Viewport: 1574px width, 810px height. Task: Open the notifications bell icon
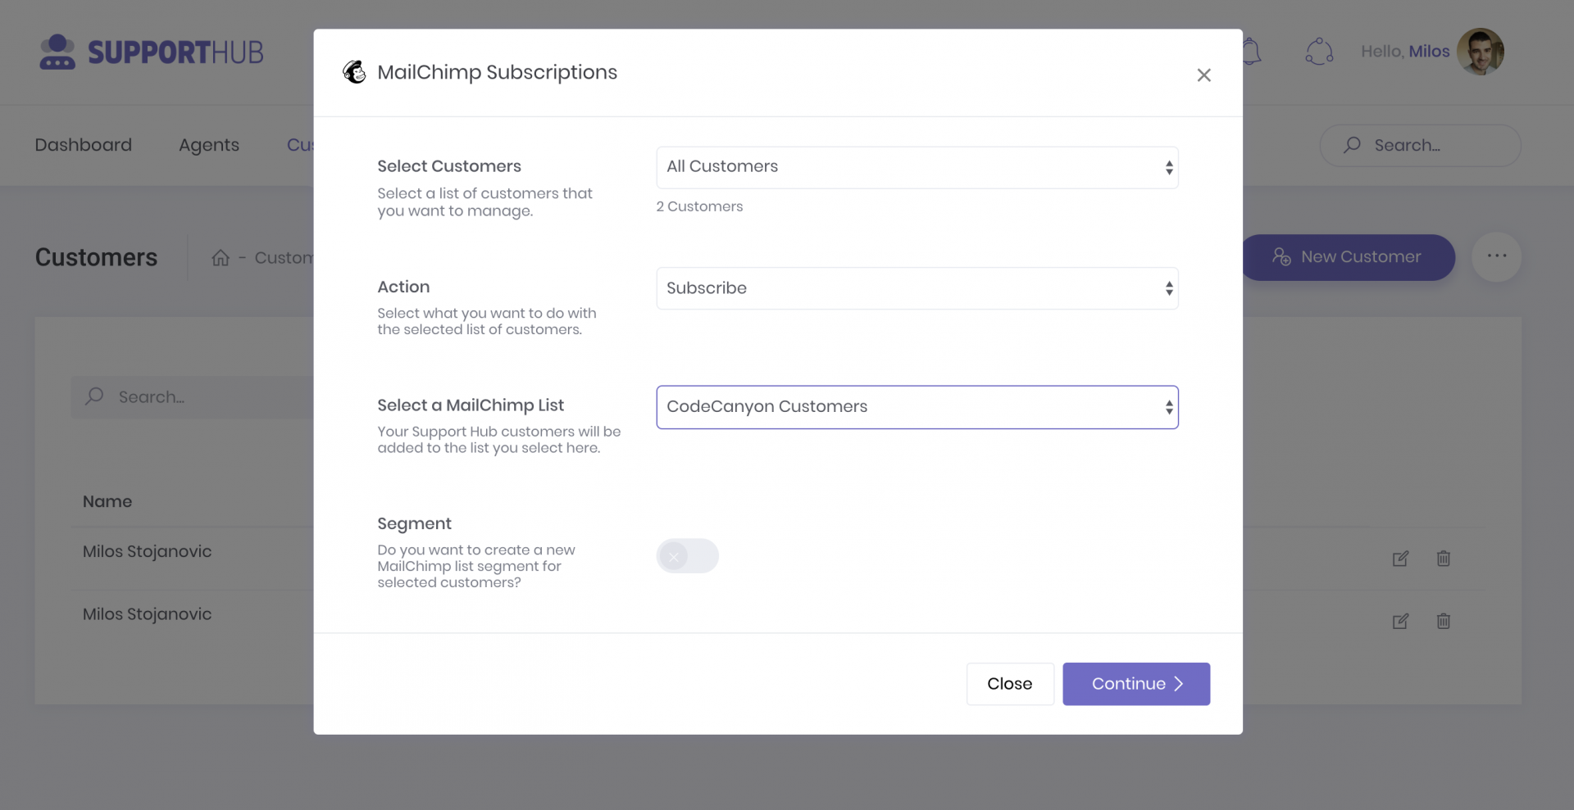[1251, 52]
